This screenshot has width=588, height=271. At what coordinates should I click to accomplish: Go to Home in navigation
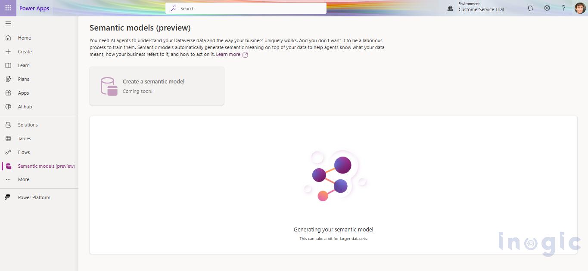[x=39, y=38]
